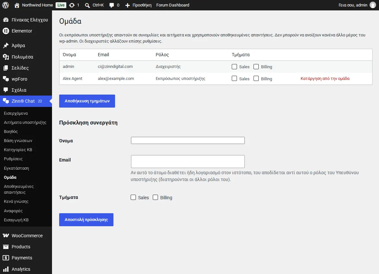Click the updates refresh icon
Image resolution: width=379 pixels, height=274 pixels.
72,5
